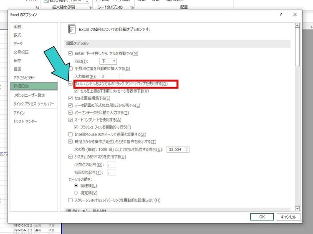Image resolution: width=313 pixels, height=234 pixels.
Task: Toggle 時間がかかる操作の警告を表示する checkbox
Action: pyautogui.click(x=71, y=142)
